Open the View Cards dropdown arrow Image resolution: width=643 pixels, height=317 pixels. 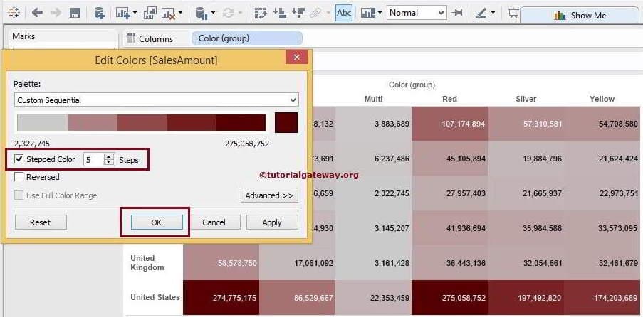coord(380,13)
